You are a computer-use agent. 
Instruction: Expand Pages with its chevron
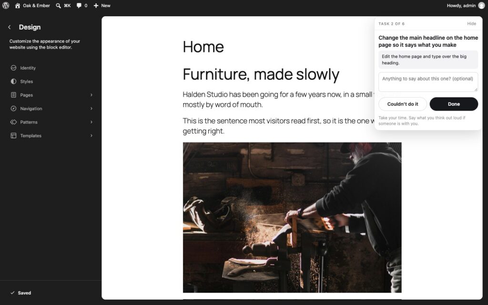tap(91, 95)
